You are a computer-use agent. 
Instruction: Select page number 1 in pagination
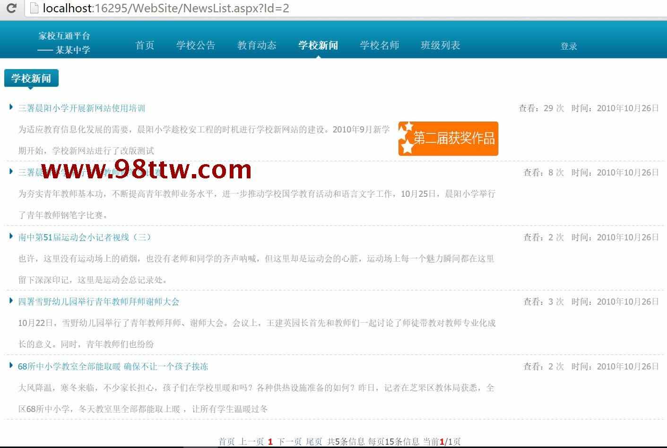click(270, 441)
